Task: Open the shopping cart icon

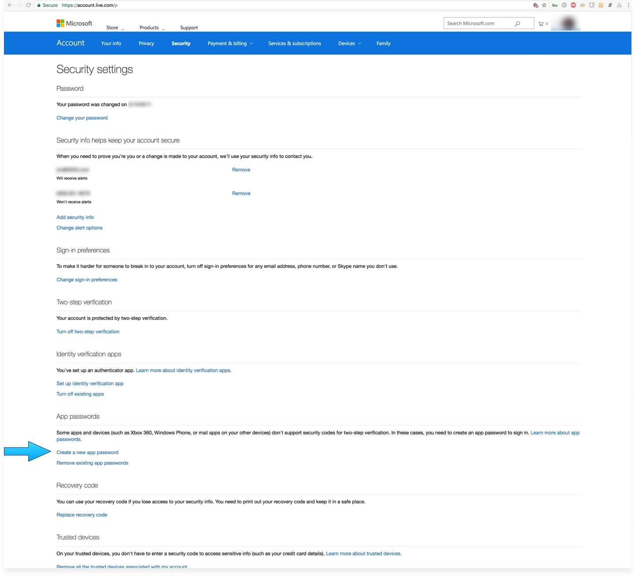Action: [541, 23]
